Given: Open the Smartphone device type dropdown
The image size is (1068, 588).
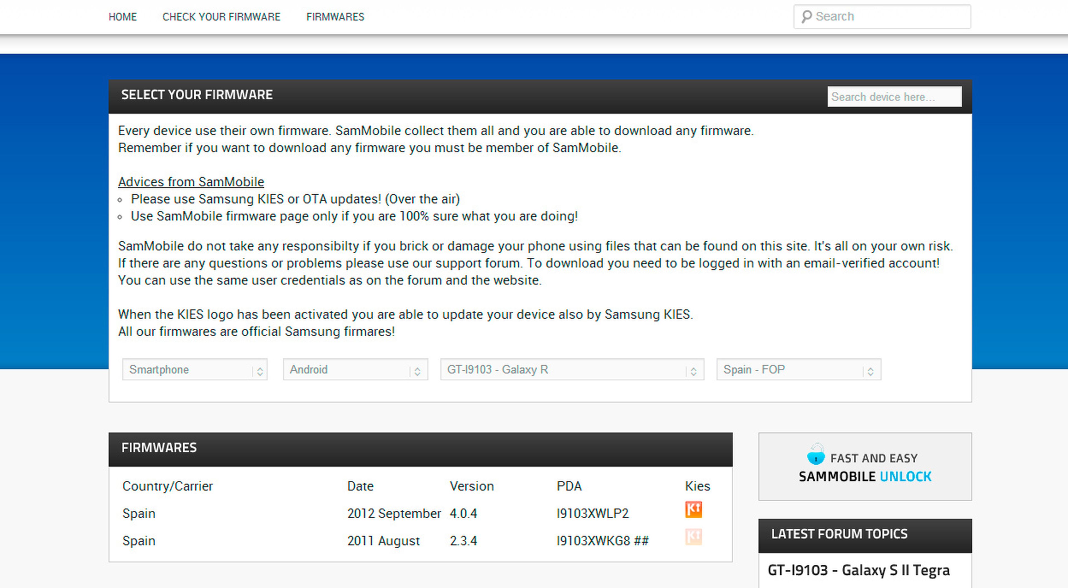Looking at the screenshot, I should pyautogui.click(x=195, y=369).
